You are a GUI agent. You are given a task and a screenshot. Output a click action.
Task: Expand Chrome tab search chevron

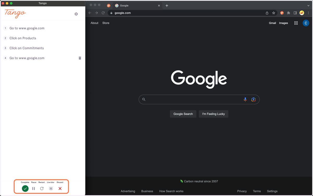(x=308, y=5)
